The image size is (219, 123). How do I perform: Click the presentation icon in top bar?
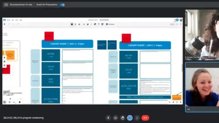pyautogui.click(x=6, y=5)
